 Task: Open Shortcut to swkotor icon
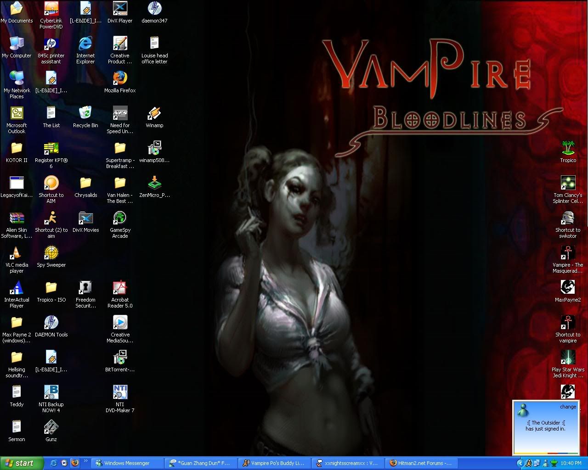coord(568,224)
